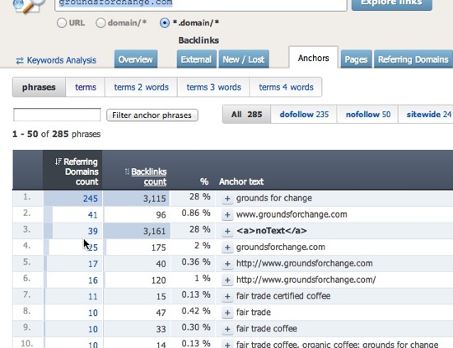Click the 'fair trade certified coffee' anchor text
The height and width of the screenshot is (348, 453).
tap(283, 296)
